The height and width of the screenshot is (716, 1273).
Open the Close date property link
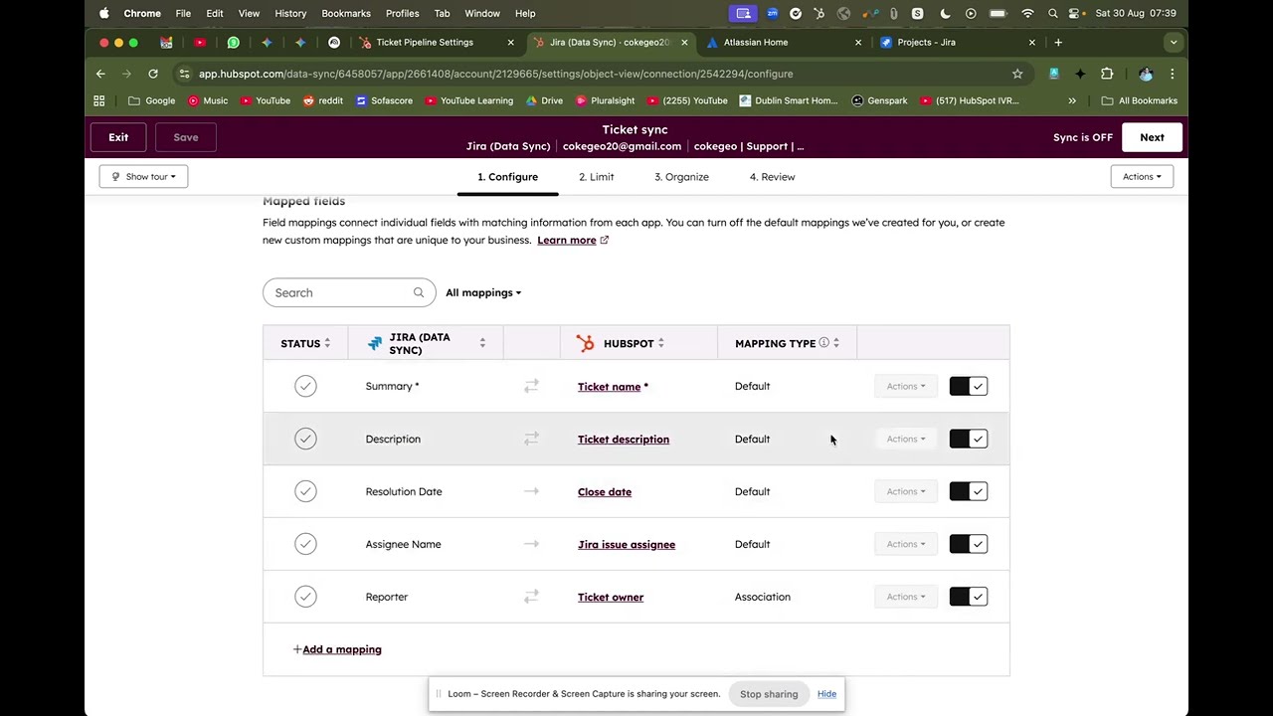pyautogui.click(x=605, y=492)
